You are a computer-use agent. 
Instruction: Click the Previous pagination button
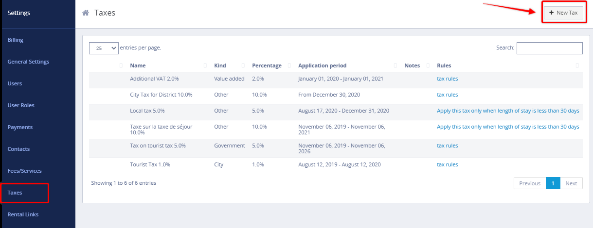(530, 183)
